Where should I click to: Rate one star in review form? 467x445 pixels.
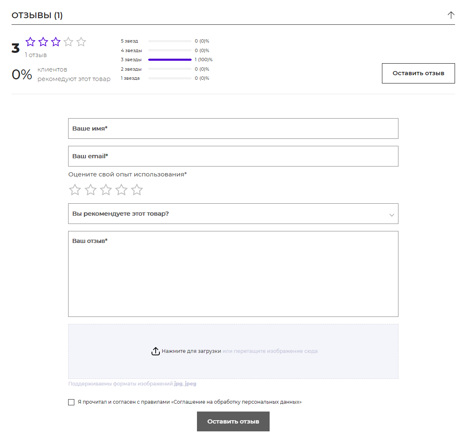75,190
